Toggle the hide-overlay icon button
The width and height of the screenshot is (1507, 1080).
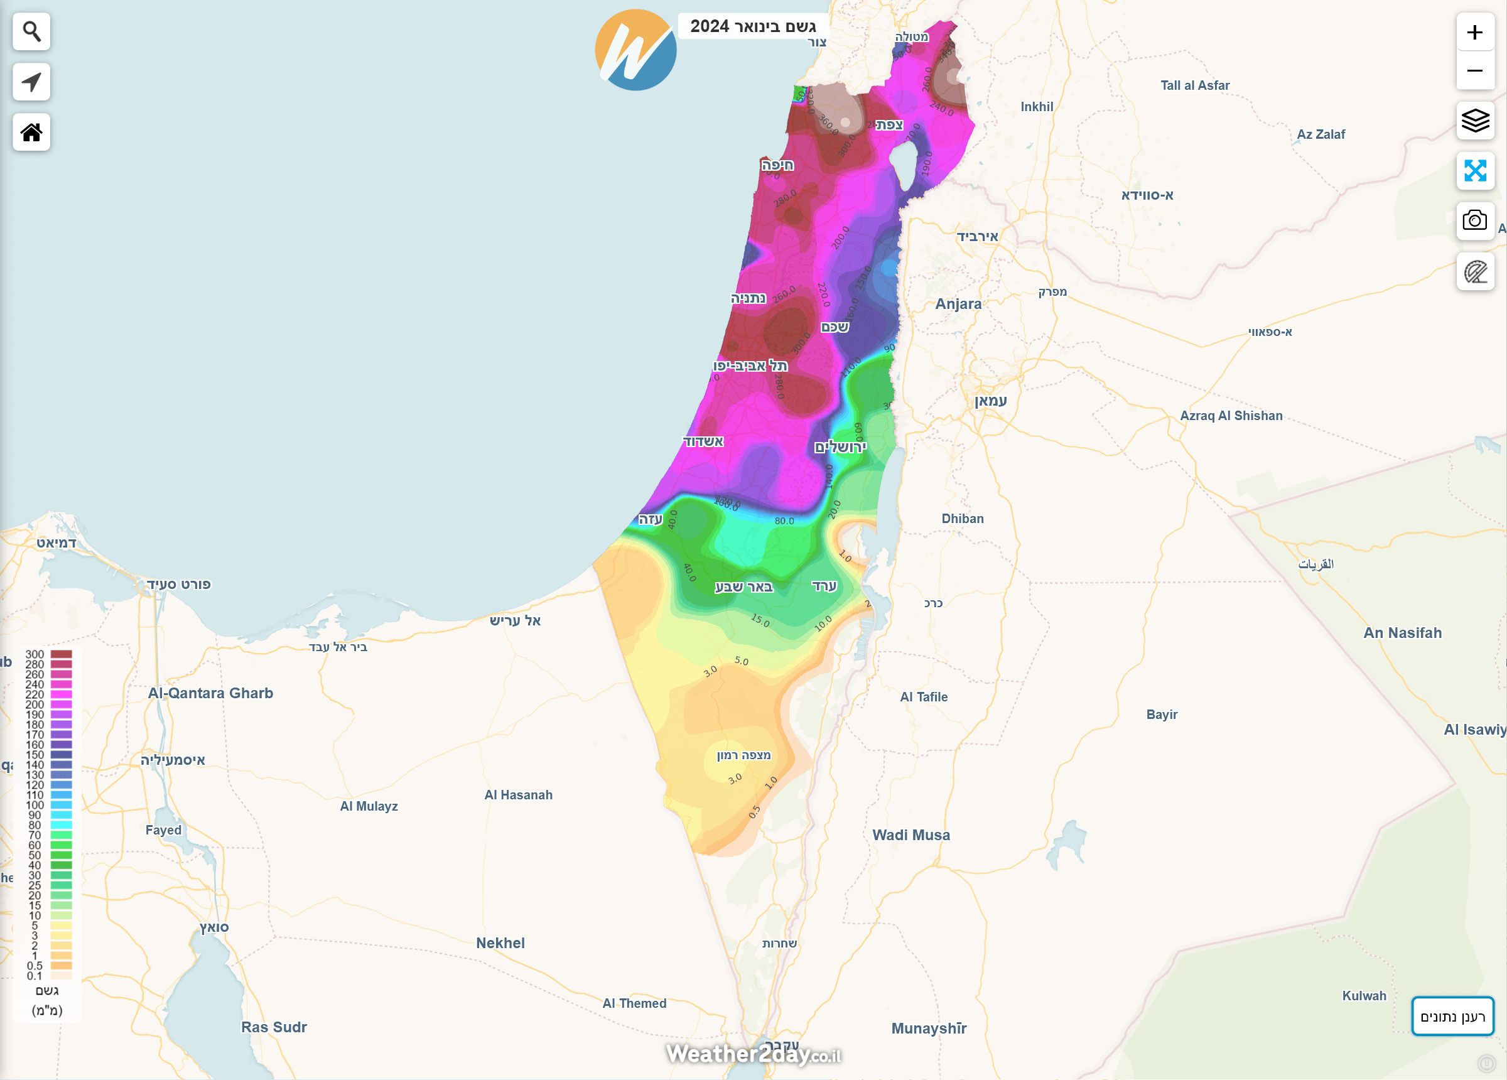click(1475, 271)
